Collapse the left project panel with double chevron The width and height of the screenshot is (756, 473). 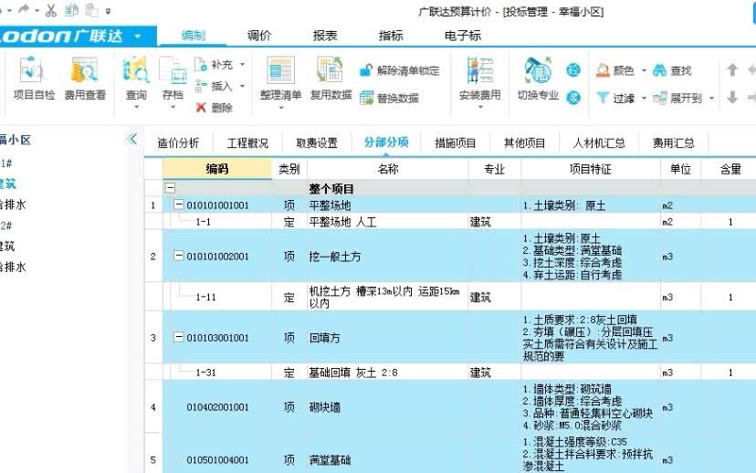(131, 140)
